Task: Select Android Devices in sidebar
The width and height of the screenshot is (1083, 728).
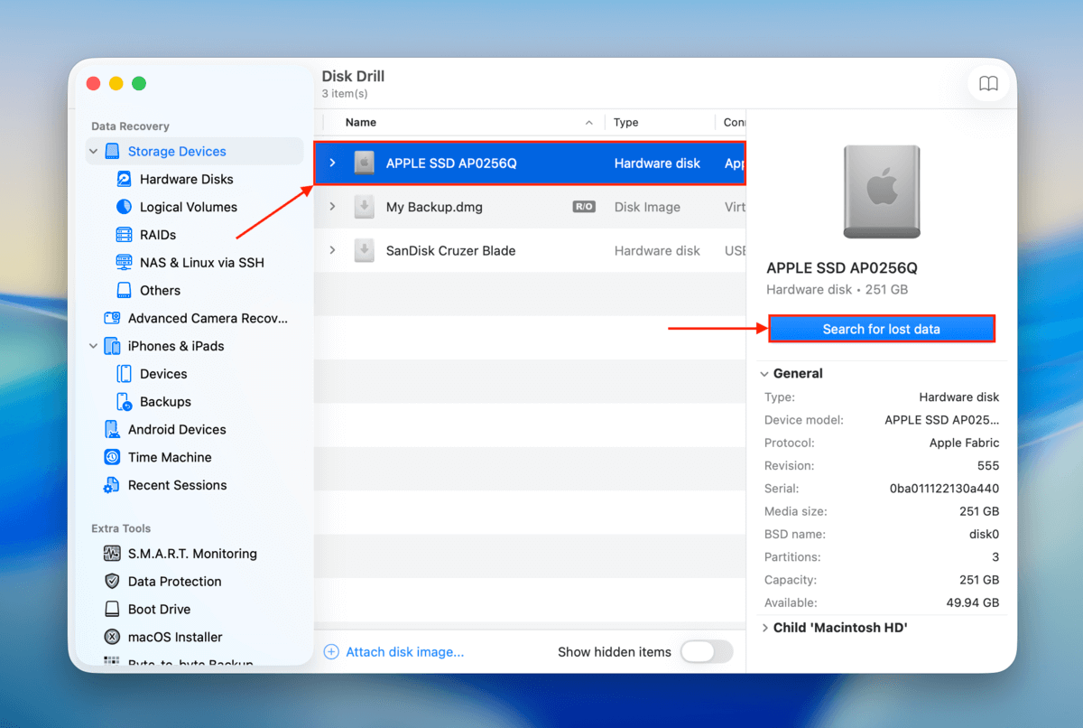Action: pyautogui.click(x=176, y=430)
